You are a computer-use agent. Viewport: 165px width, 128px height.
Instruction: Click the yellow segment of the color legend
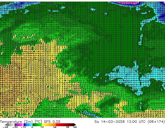click(42, 125)
